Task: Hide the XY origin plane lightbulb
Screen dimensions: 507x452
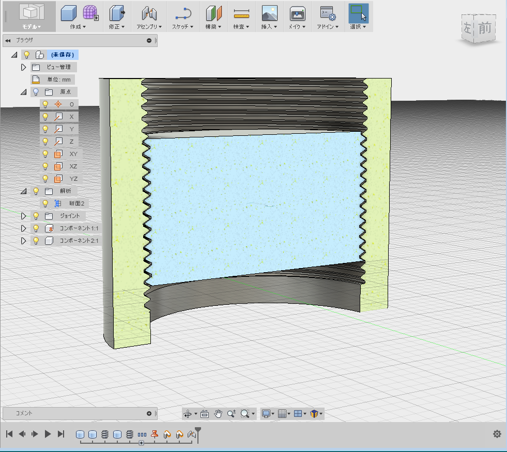Action: tap(45, 153)
